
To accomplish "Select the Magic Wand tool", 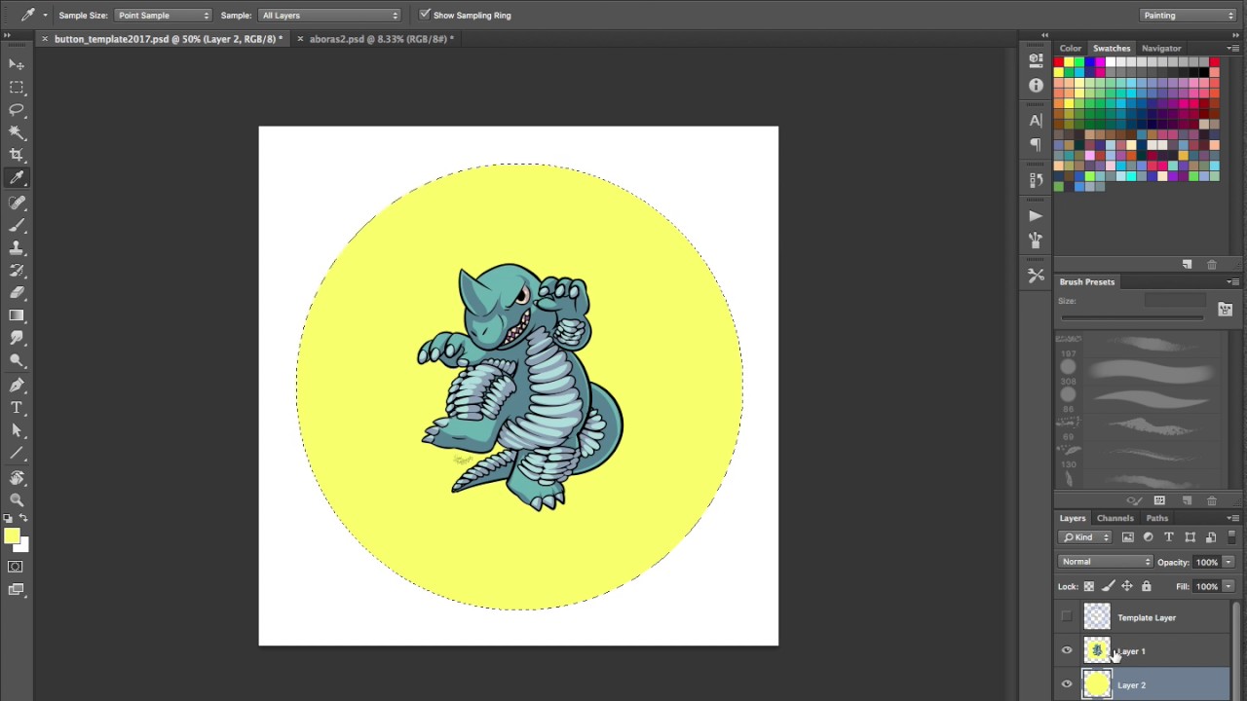I will point(17,132).
